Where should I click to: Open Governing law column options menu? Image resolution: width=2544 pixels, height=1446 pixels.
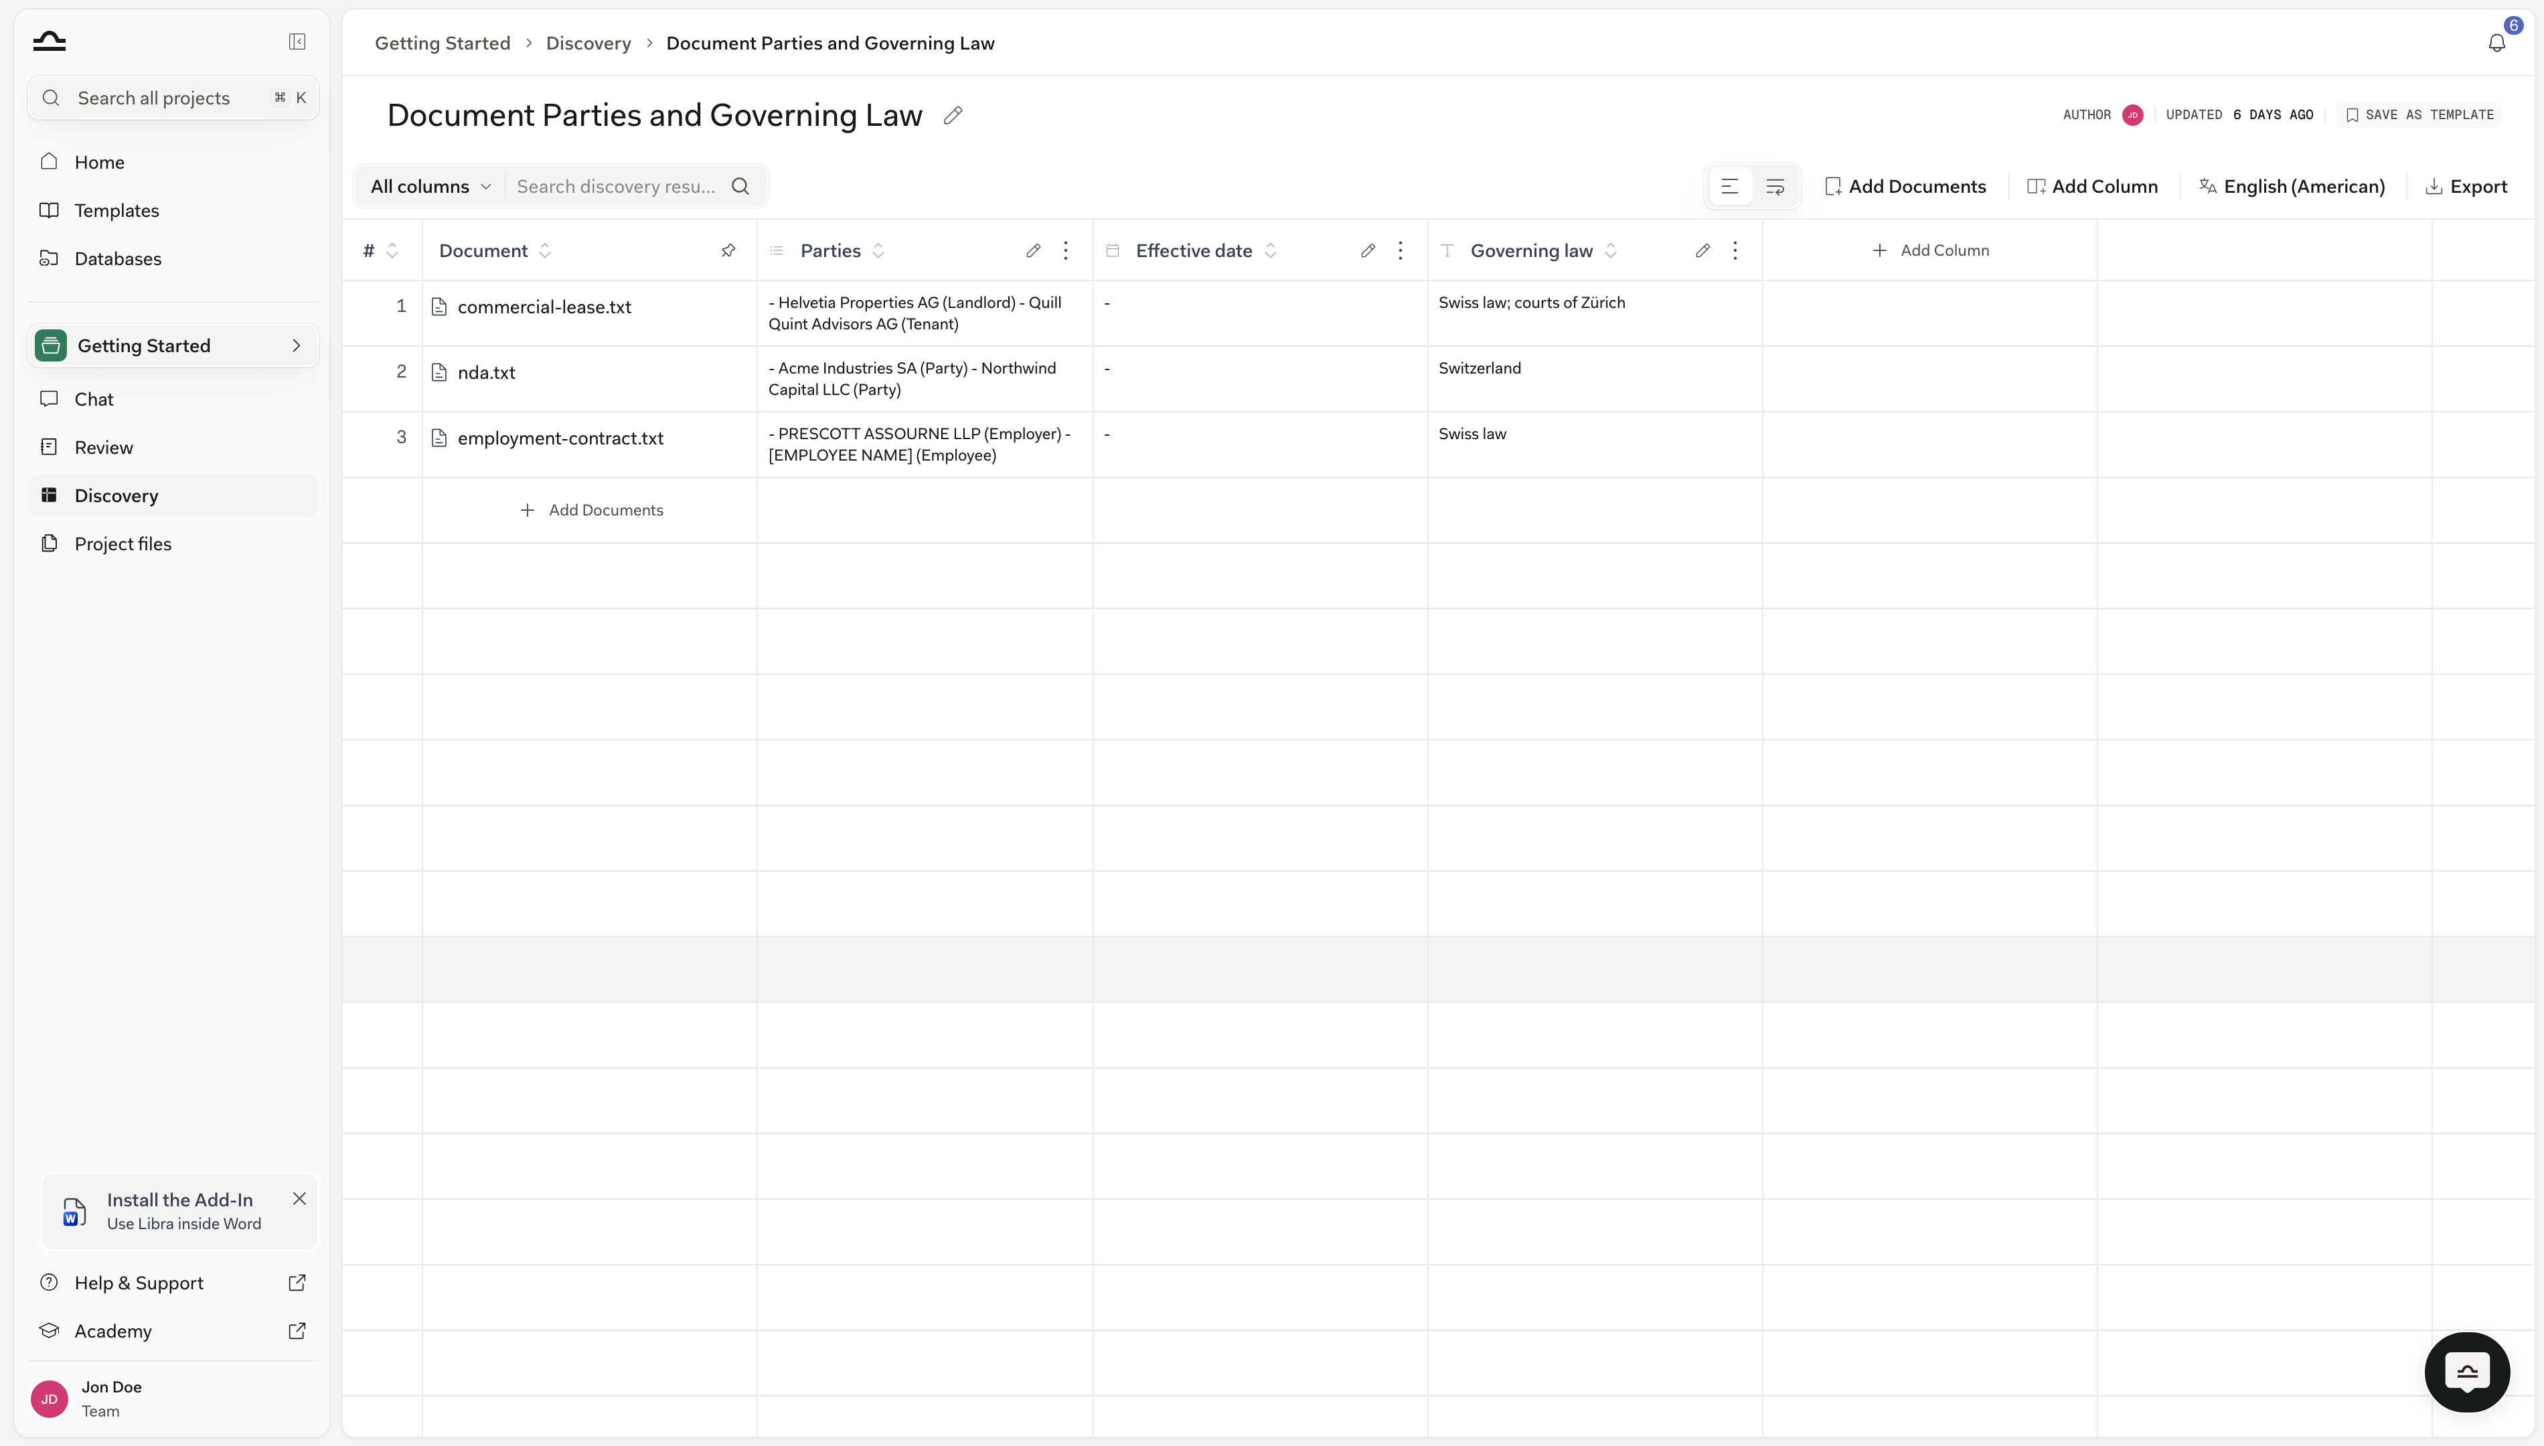click(1735, 250)
